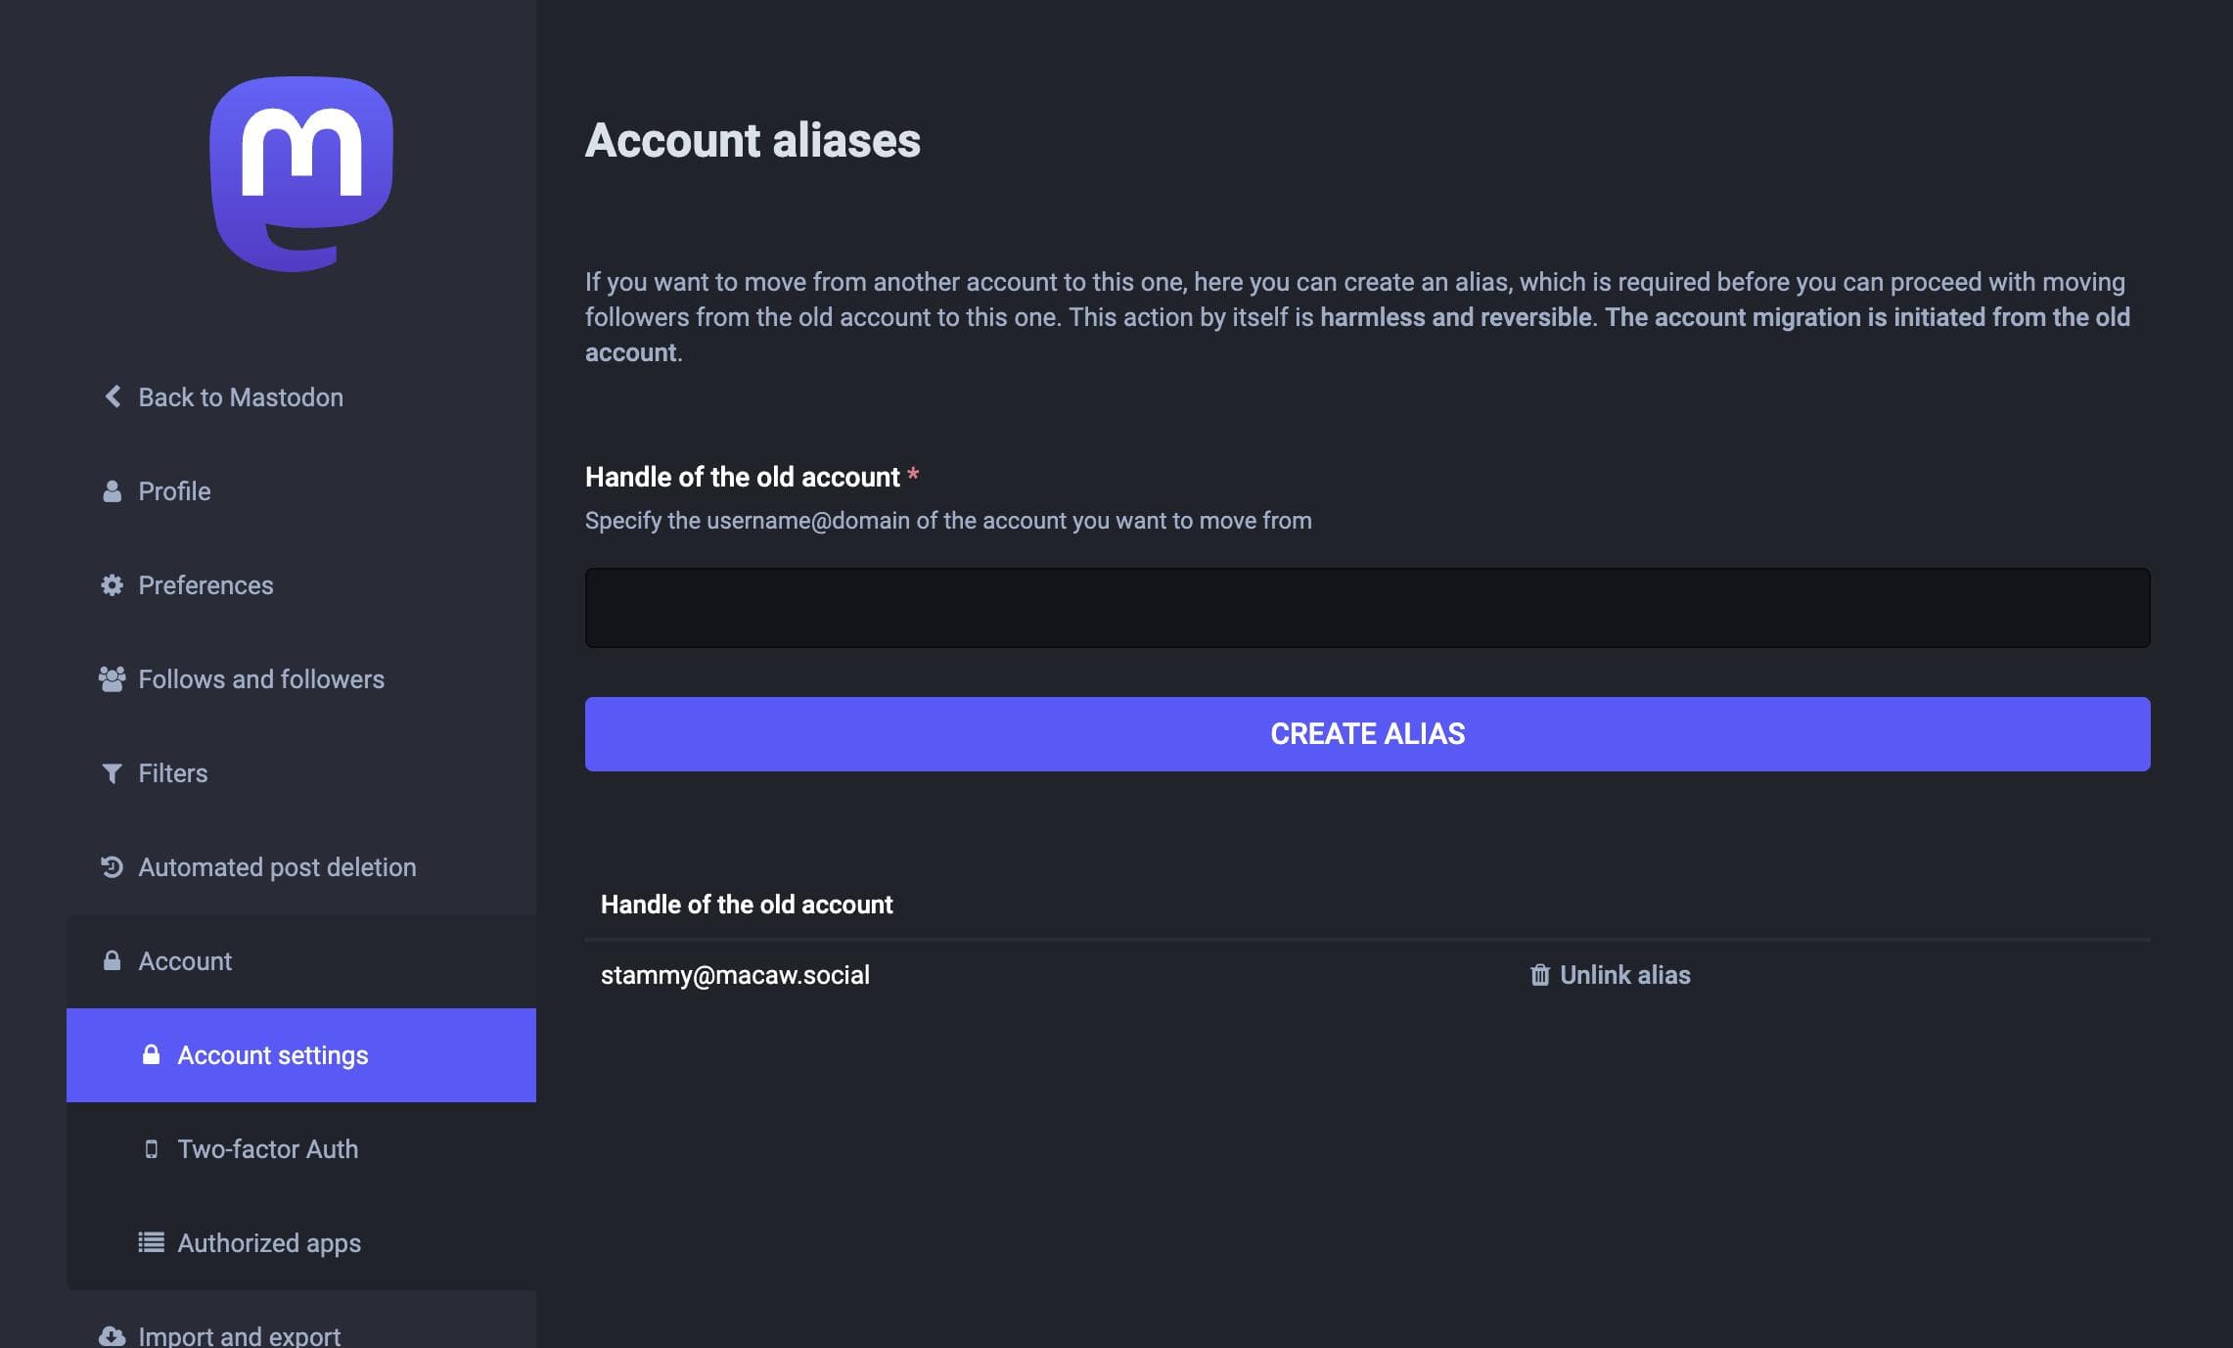Click the lock icon next to Account settings
The width and height of the screenshot is (2233, 1348).
click(x=151, y=1054)
